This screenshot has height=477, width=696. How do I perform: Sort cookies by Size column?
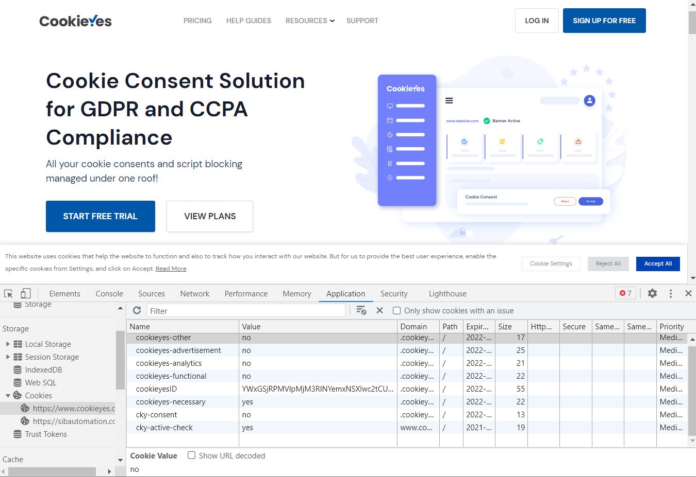pos(511,326)
